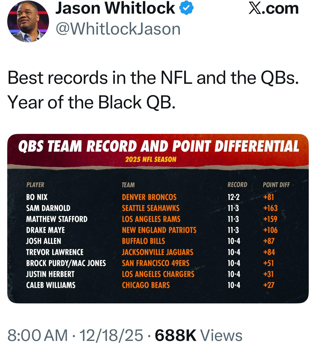Screen dimensions: 316x350
Task: Click the 8:00 AM timestamp
Action: (x=38, y=335)
